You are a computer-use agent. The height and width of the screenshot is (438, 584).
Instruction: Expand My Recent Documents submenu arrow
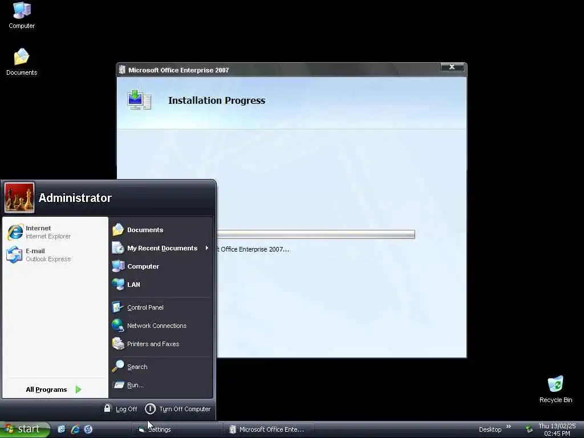[206, 248]
